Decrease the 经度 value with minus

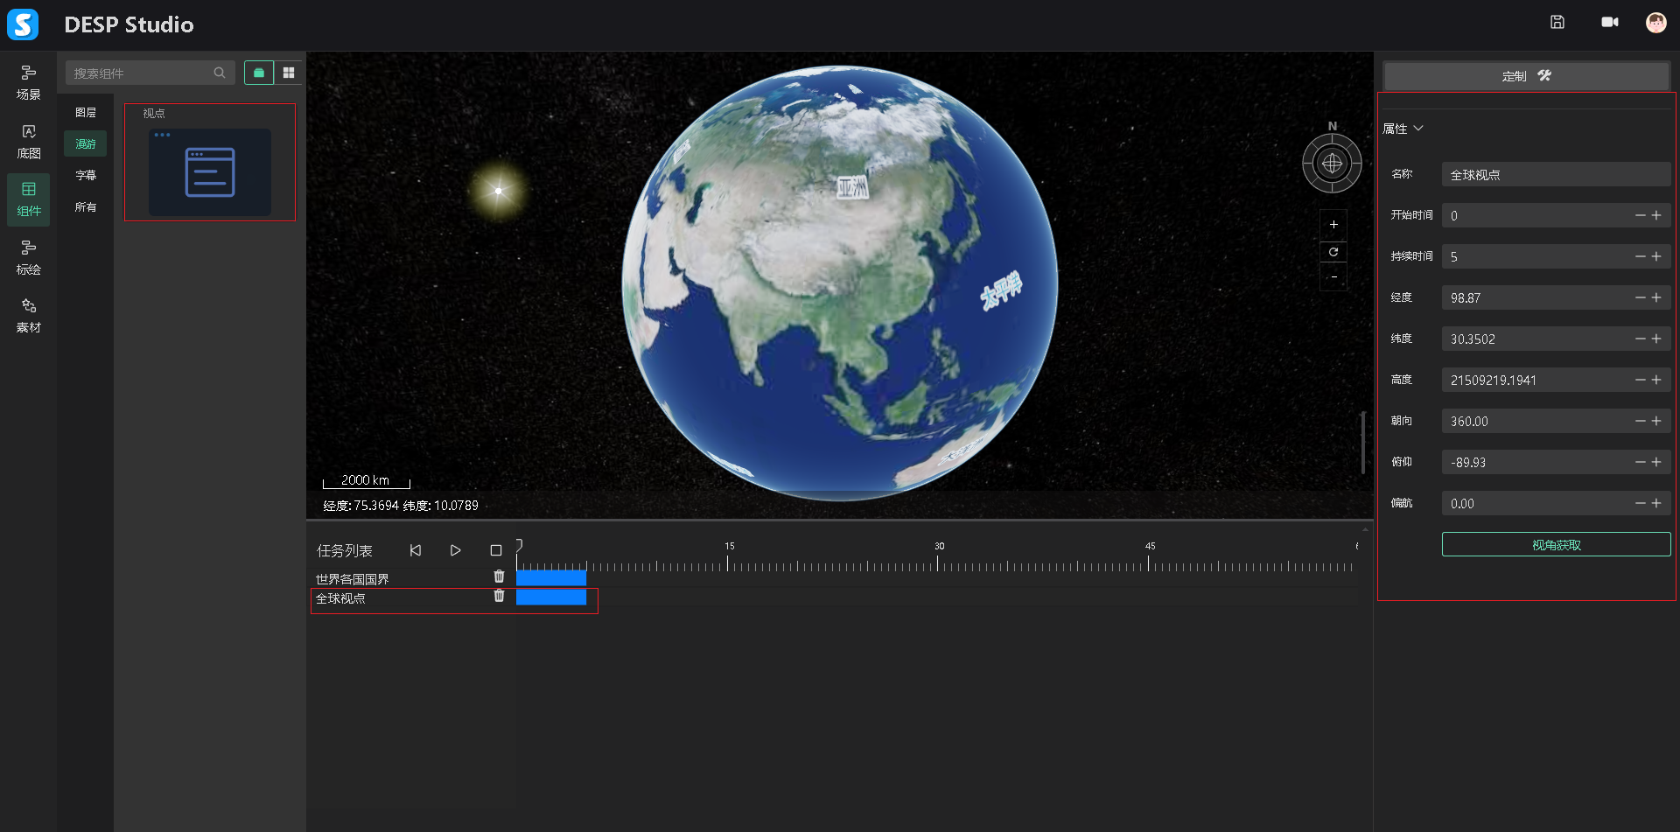coord(1640,297)
